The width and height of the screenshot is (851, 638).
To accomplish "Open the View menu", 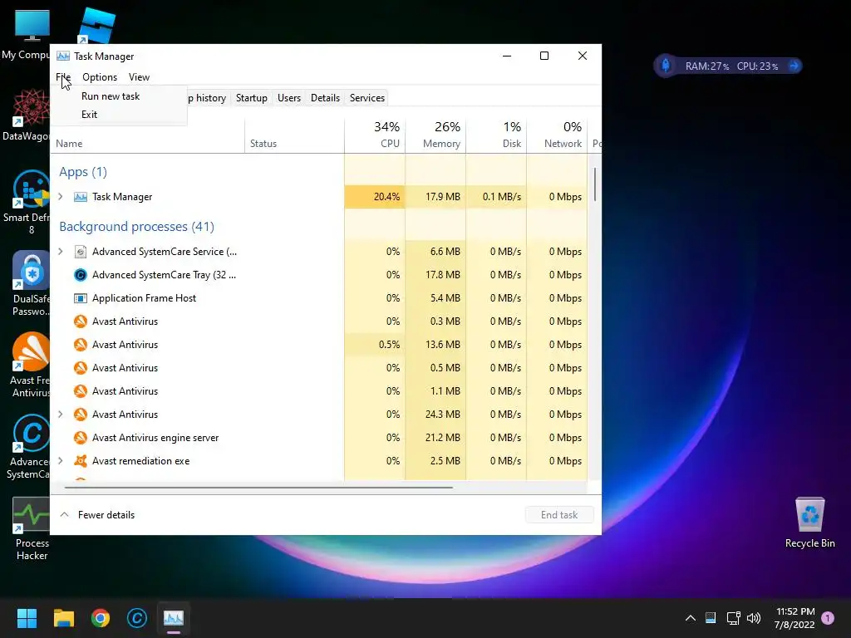I will tap(139, 77).
